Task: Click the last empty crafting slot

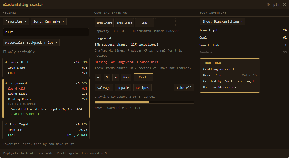Action: click(185, 23)
